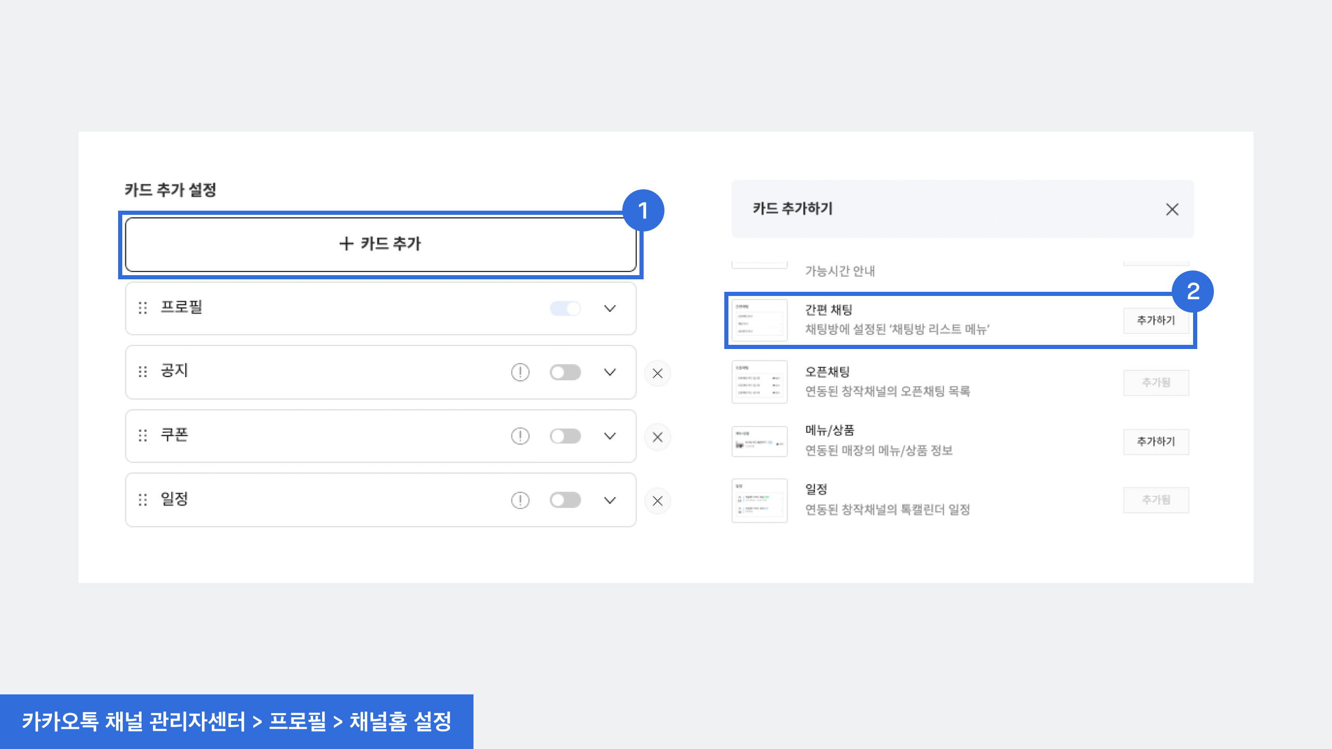
Task: Close the 카드 추가하기 panel
Action: [x=1172, y=210]
